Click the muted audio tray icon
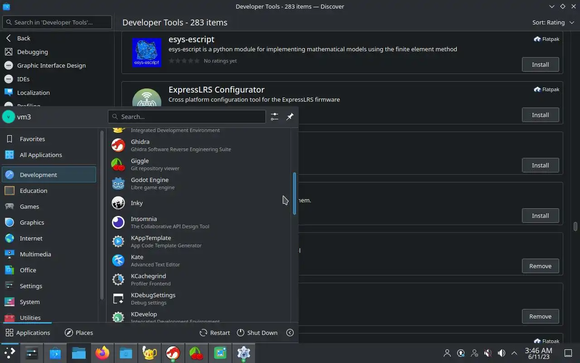580x363 pixels. 488,353
